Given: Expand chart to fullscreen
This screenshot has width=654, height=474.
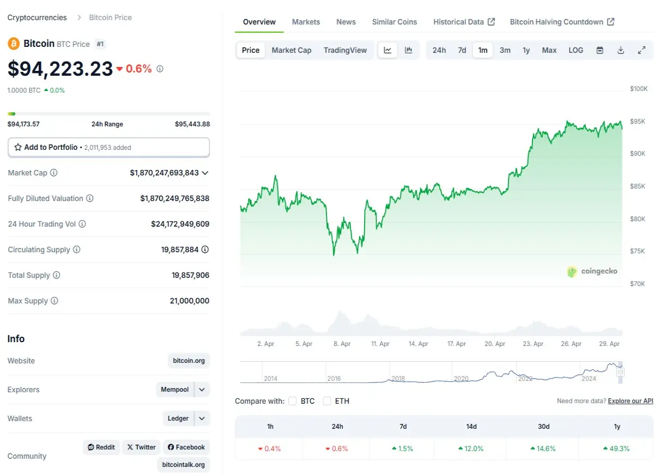Looking at the screenshot, I should coord(641,50).
